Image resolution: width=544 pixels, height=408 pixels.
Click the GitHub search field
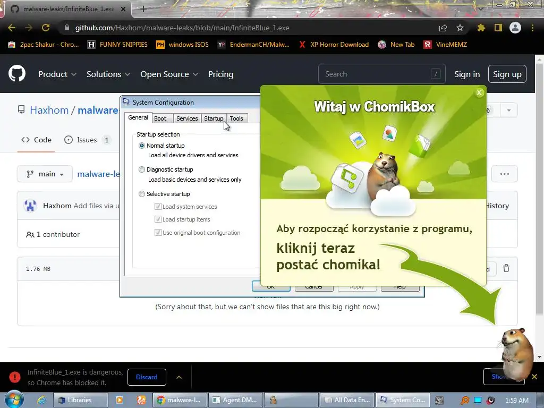click(x=381, y=74)
